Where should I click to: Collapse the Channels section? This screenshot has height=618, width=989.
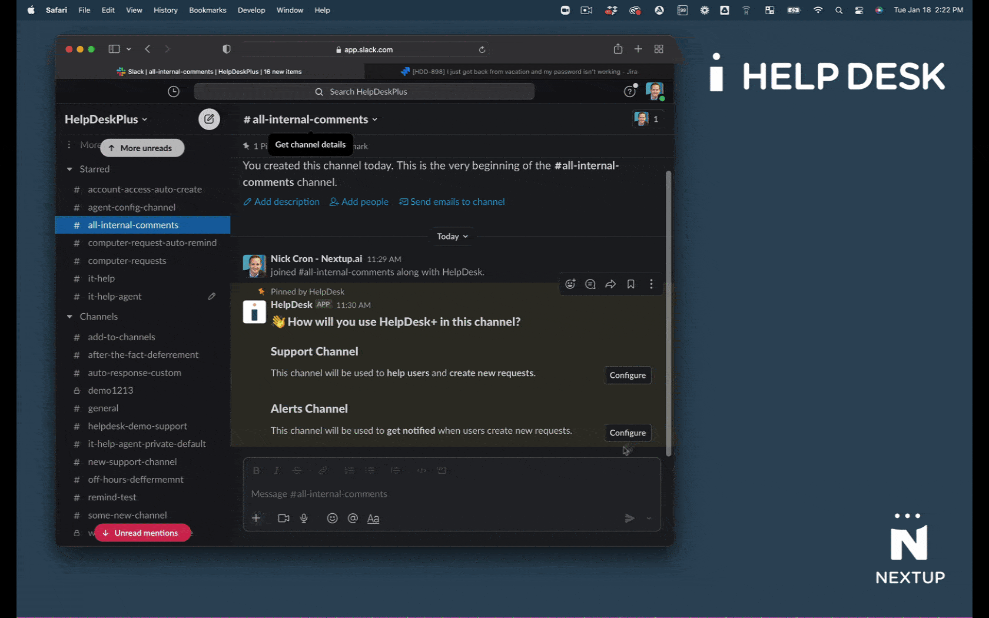[69, 317]
